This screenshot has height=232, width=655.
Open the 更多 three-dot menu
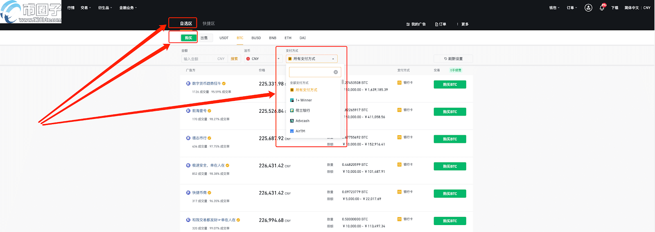463,25
